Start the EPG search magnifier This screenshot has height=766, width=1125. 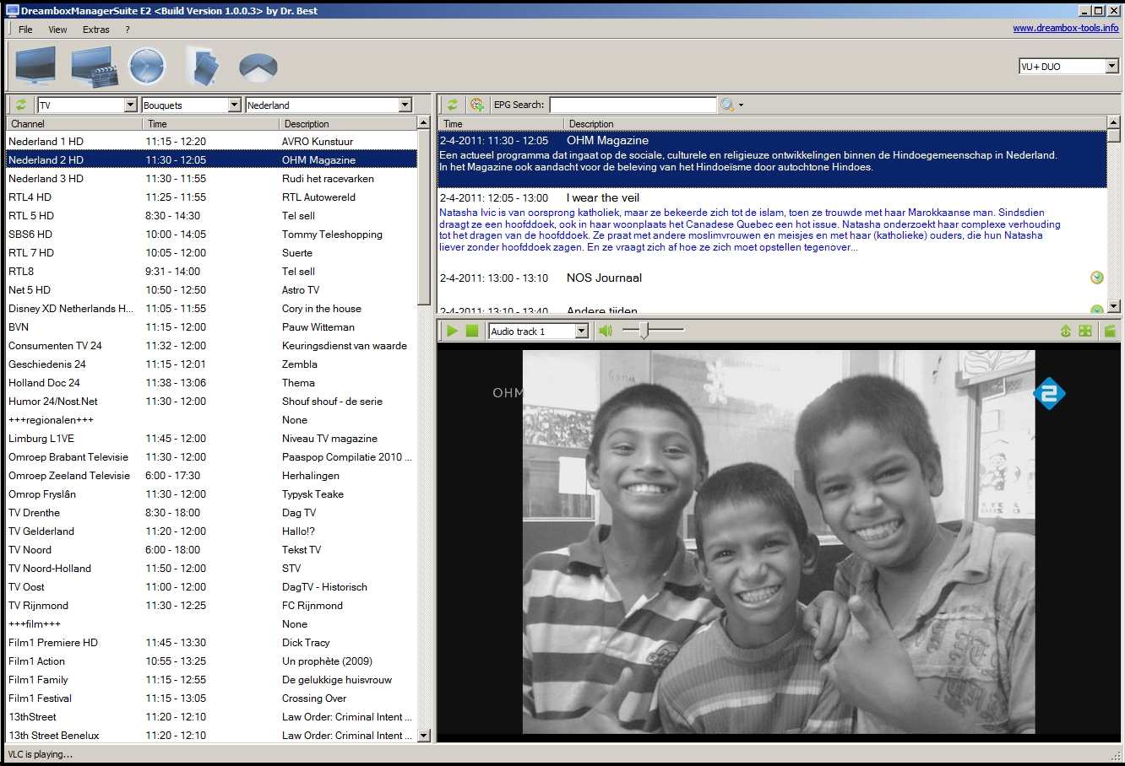coord(727,105)
